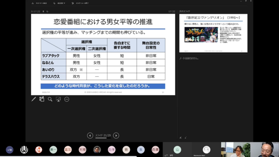Select the 穂 participant avatar

click(x=126, y=150)
